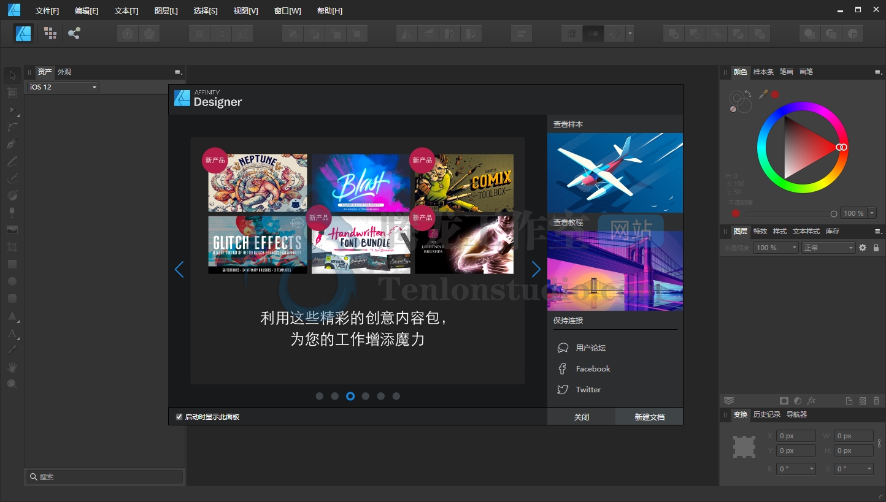Select the Node tool
The width and height of the screenshot is (886, 502).
tap(12, 110)
